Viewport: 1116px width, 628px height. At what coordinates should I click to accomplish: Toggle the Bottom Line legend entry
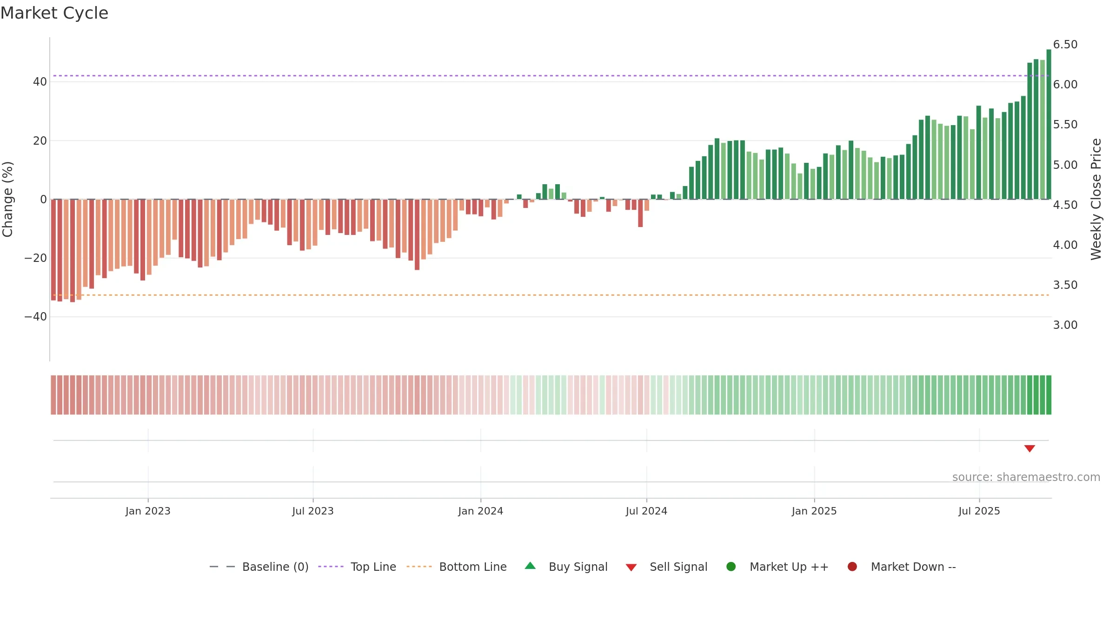457,567
